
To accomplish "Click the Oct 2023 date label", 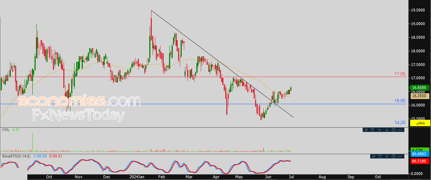I will pos(49,177).
